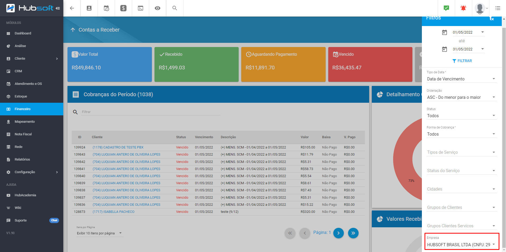
Task: Click the Recebido card
Action: pos(196,64)
